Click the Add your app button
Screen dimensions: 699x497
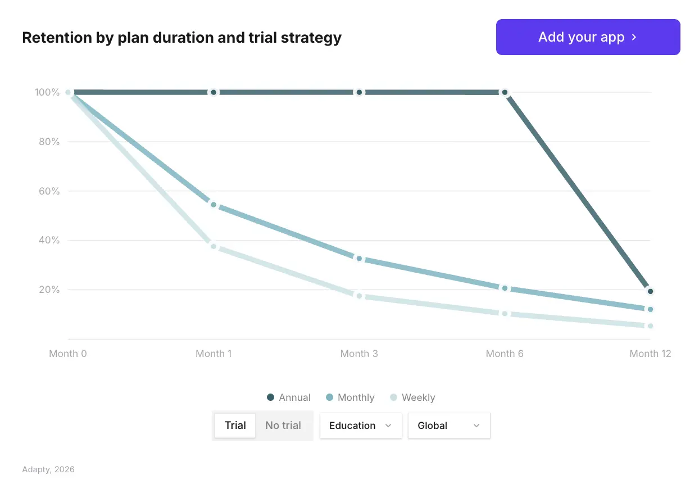click(588, 37)
